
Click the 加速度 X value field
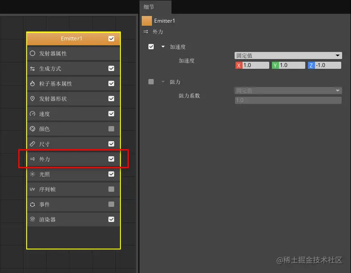click(x=255, y=65)
